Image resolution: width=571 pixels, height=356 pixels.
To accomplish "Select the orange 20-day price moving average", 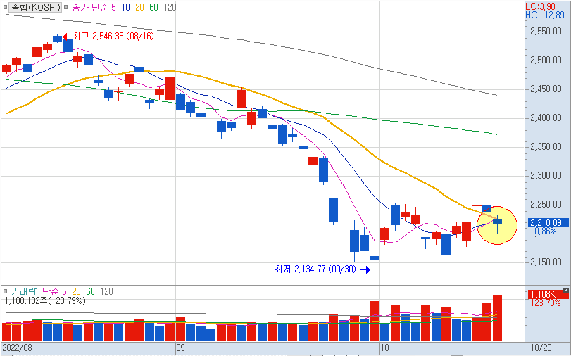I will point(140,7).
